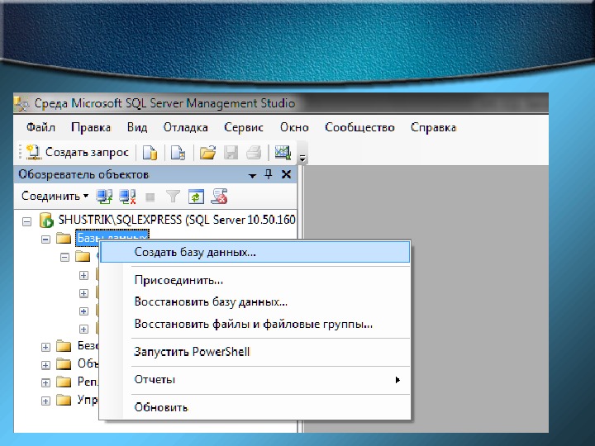Toggle auto-hide pin of Обозреватель объектов
The width and height of the screenshot is (595, 446).
tap(269, 174)
